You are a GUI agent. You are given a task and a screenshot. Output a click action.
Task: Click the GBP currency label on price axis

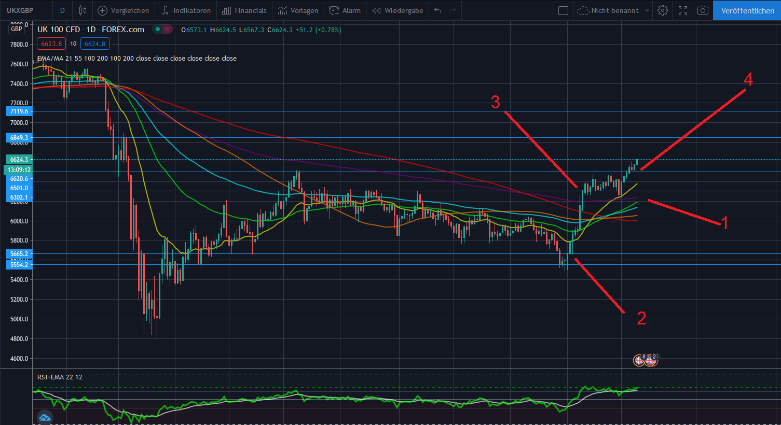17,29
